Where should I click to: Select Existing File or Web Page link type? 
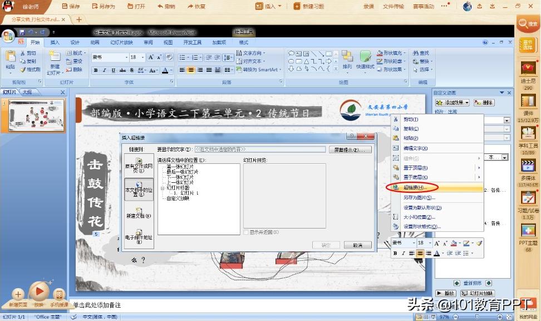pyautogui.click(x=139, y=165)
